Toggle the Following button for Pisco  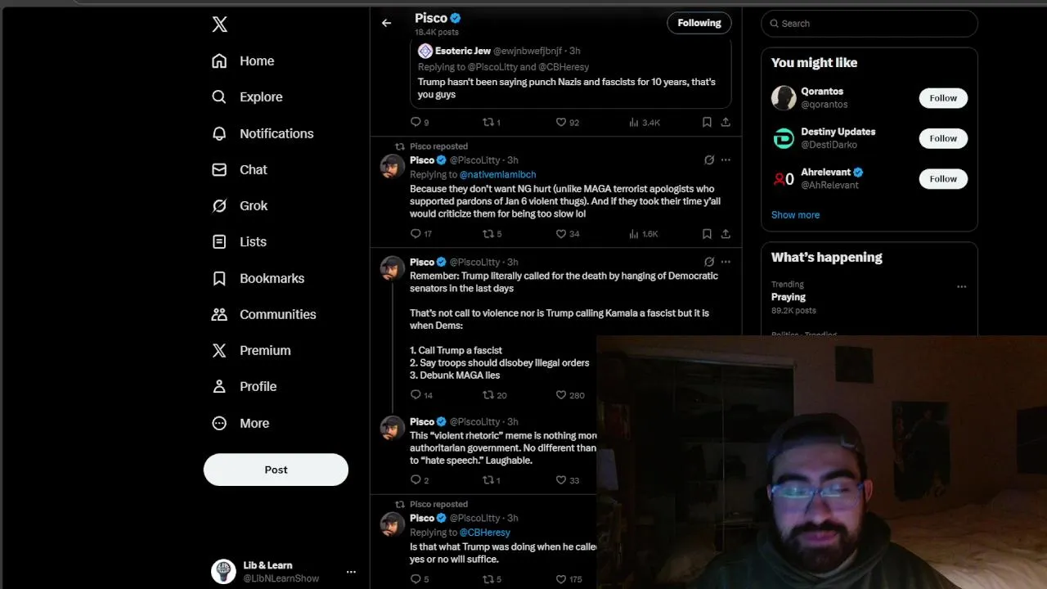(699, 23)
